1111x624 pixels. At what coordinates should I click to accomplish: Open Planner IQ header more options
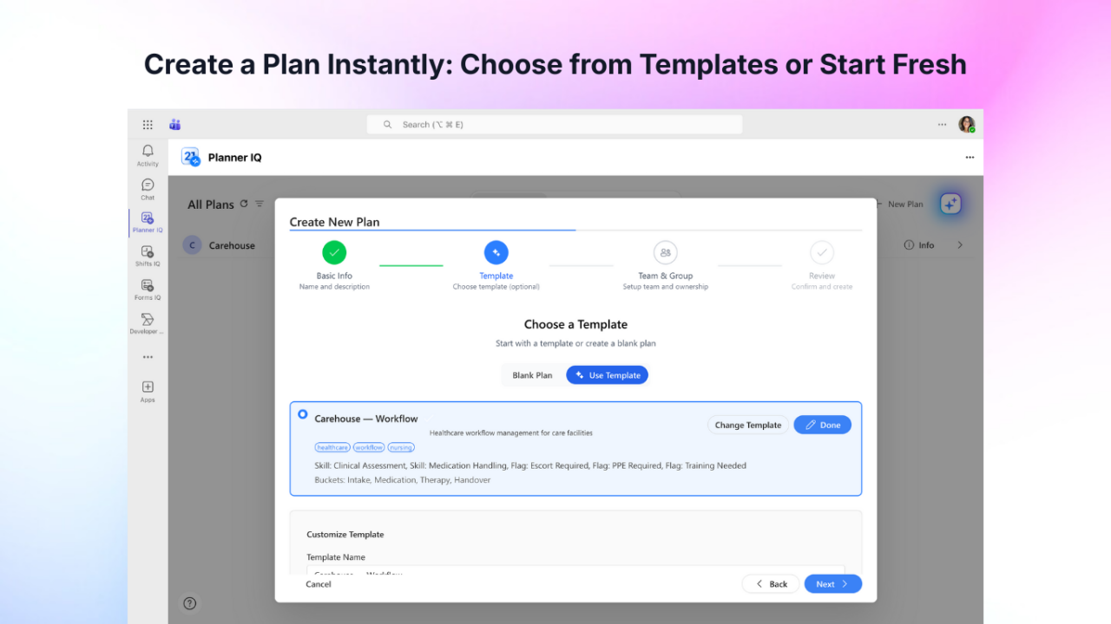[970, 158]
